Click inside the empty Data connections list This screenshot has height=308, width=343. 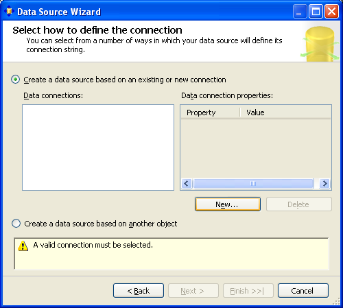(98, 147)
